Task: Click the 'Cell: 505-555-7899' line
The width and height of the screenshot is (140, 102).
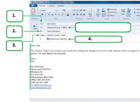Action: tap(40, 82)
